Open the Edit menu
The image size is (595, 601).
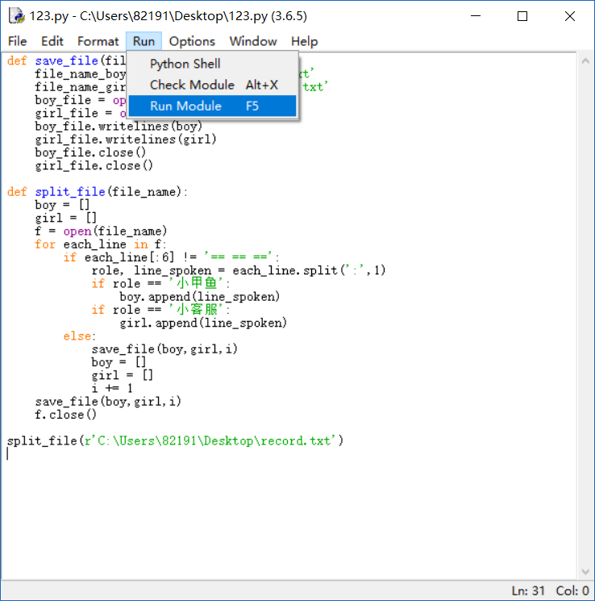pyautogui.click(x=52, y=41)
